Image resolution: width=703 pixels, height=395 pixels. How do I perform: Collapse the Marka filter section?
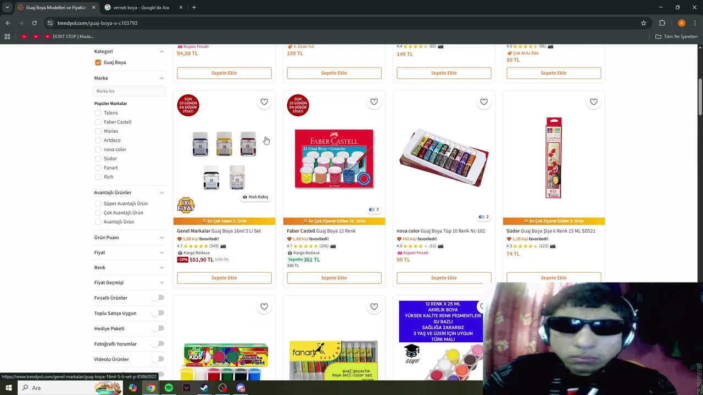click(161, 78)
